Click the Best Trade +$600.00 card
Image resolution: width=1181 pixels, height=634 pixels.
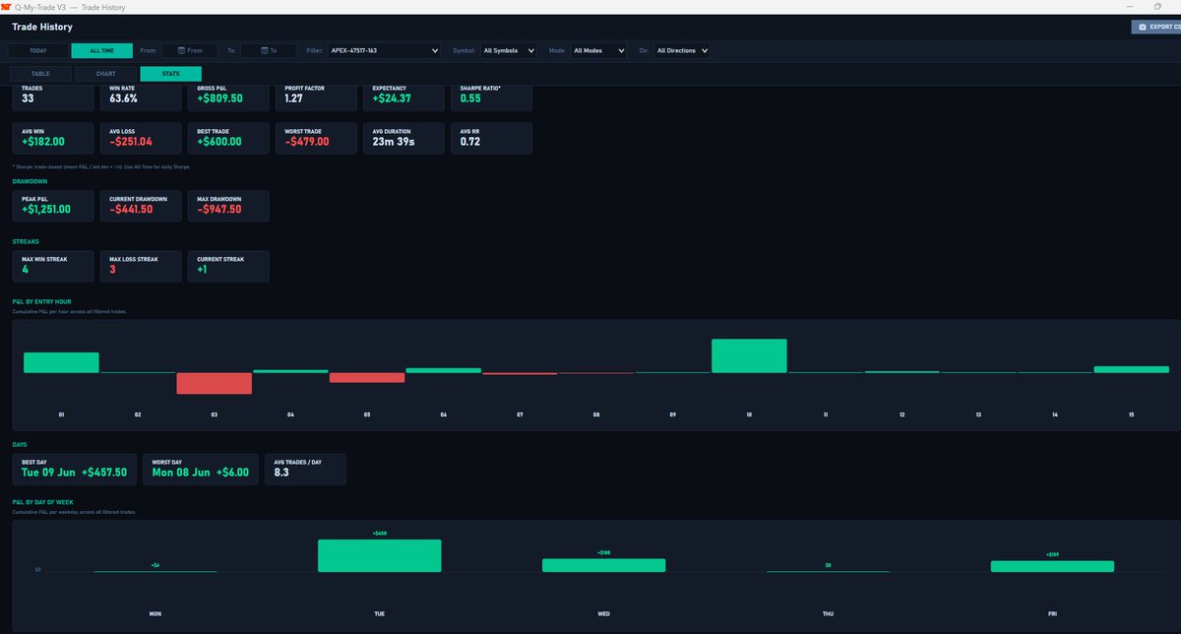point(228,138)
